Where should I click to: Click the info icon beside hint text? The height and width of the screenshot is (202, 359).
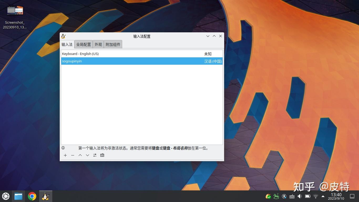coord(63,148)
